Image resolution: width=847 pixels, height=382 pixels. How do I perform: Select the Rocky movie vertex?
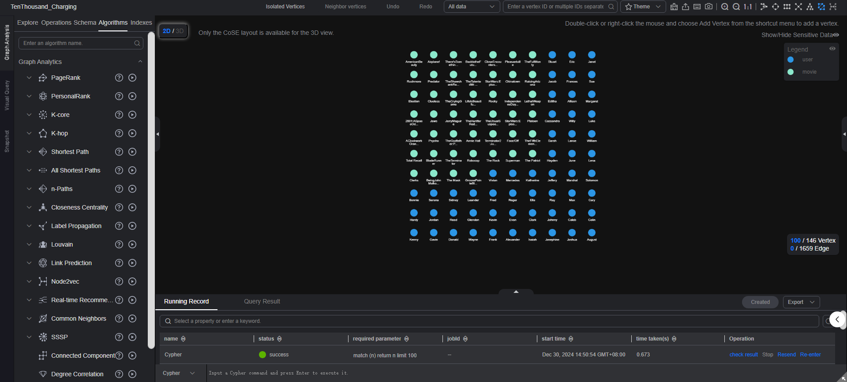click(493, 94)
